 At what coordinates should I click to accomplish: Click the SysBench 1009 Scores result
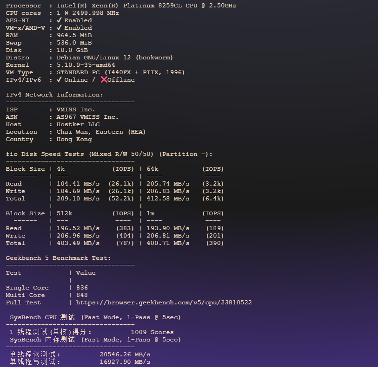[152, 332]
